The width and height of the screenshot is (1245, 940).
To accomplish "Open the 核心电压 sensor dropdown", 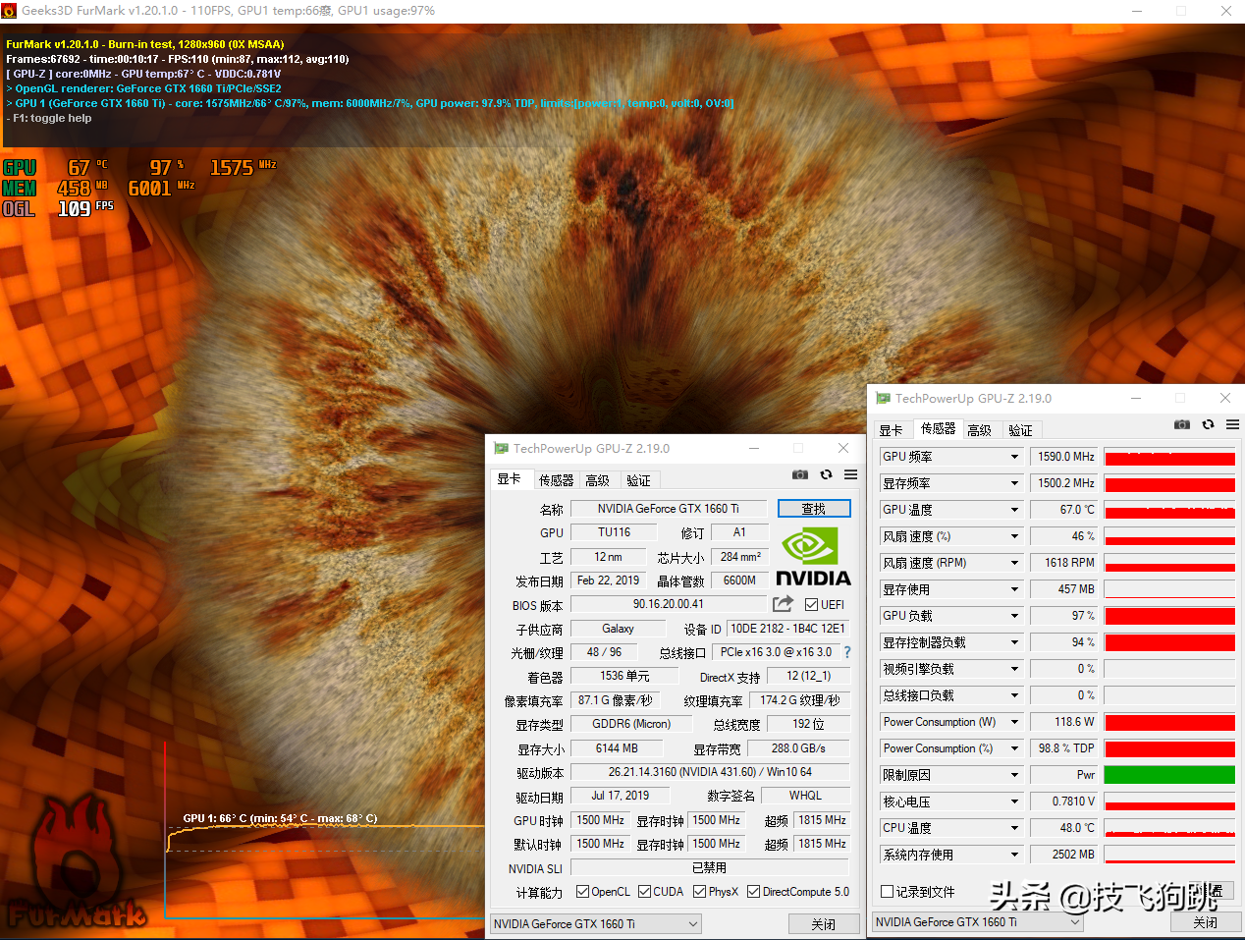I will [x=1014, y=802].
